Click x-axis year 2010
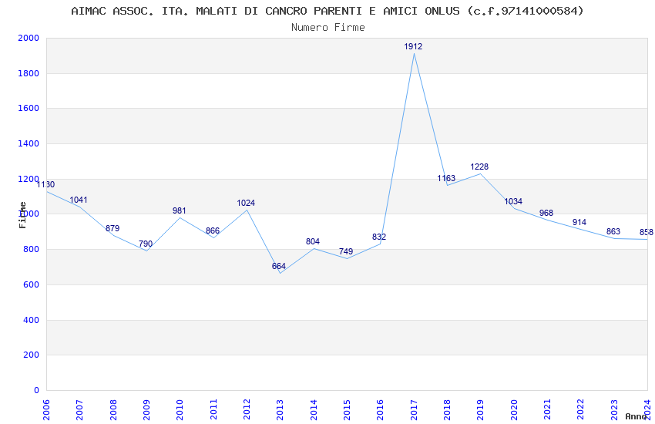 coord(180,409)
